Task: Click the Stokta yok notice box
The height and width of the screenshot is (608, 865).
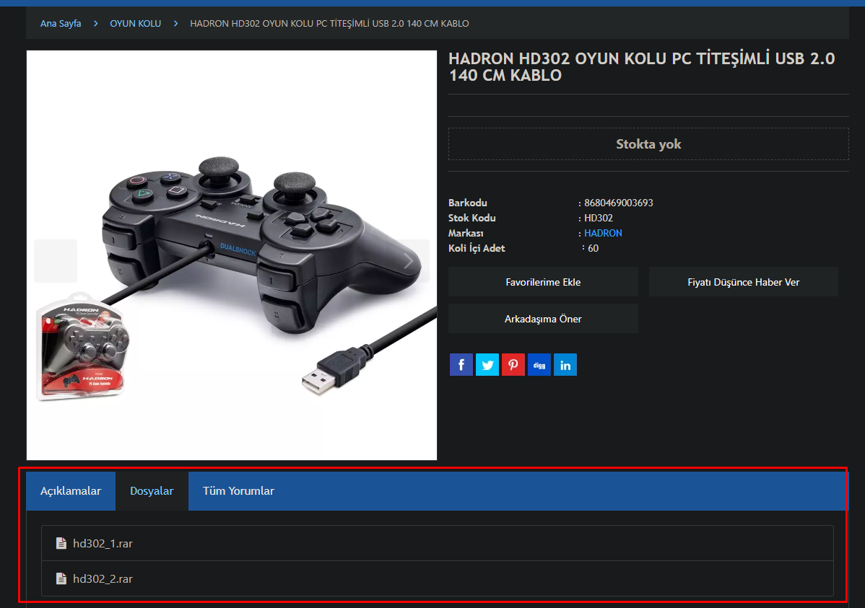Action: point(648,144)
